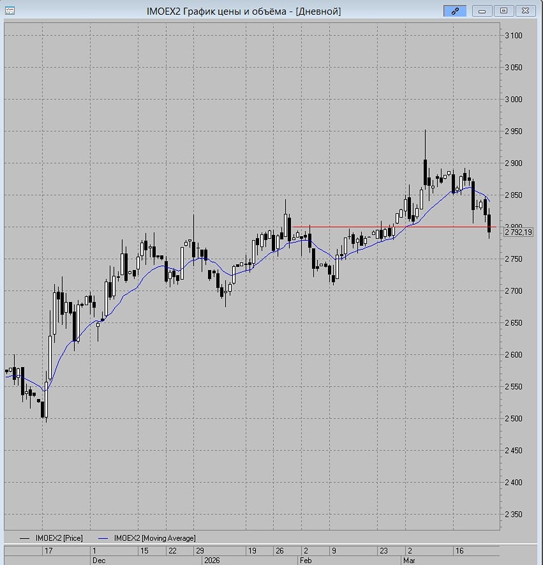Select the IMOEX2 [Price] legend entry
The height and width of the screenshot is (565, 543).
pos(51,538)
